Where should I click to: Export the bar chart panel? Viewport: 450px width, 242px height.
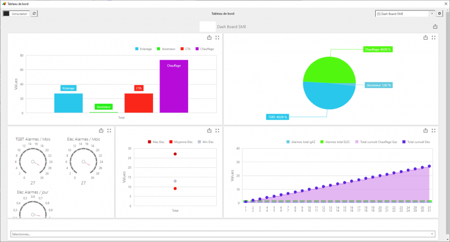point(209,37)
